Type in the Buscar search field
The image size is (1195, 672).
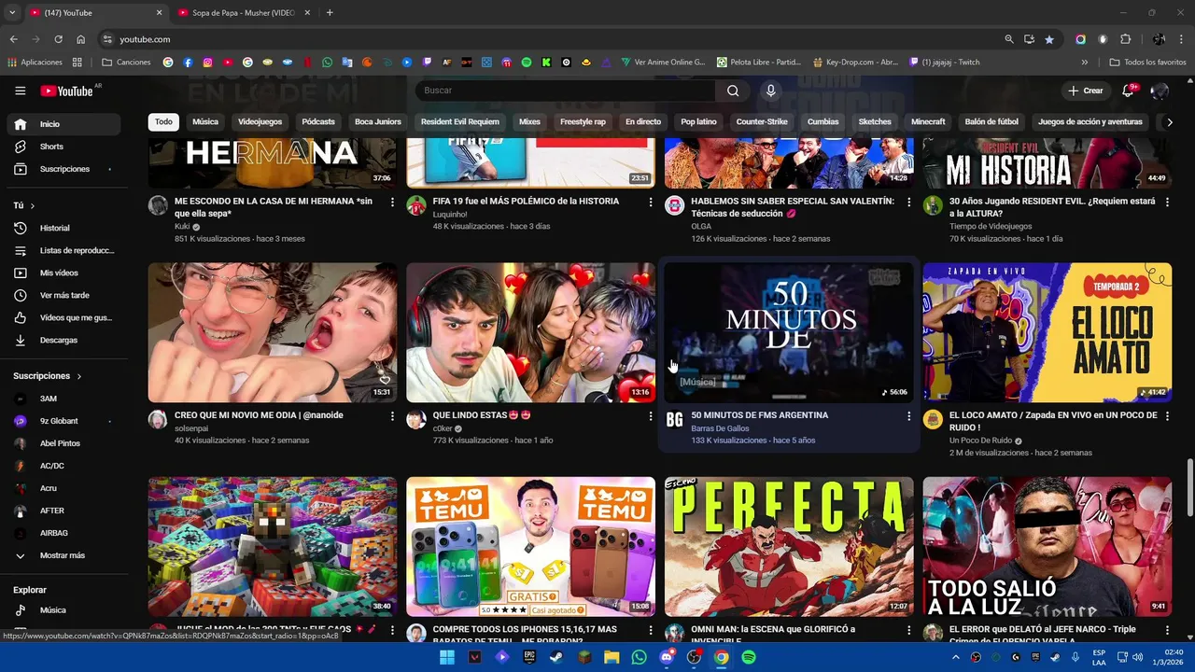(566, 91)
